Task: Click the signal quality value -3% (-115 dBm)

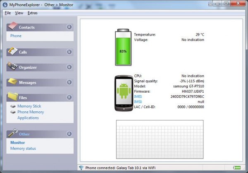Action: click(x=192, y=81)
